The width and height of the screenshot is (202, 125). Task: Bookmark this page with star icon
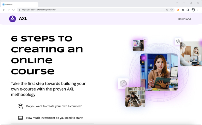pyautogui.click(x=172, y=10)
